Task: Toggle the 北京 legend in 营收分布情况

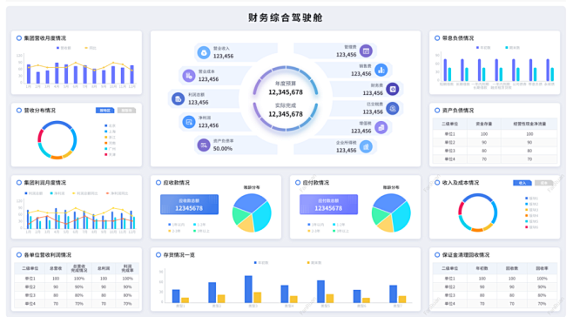Action: 110,125
